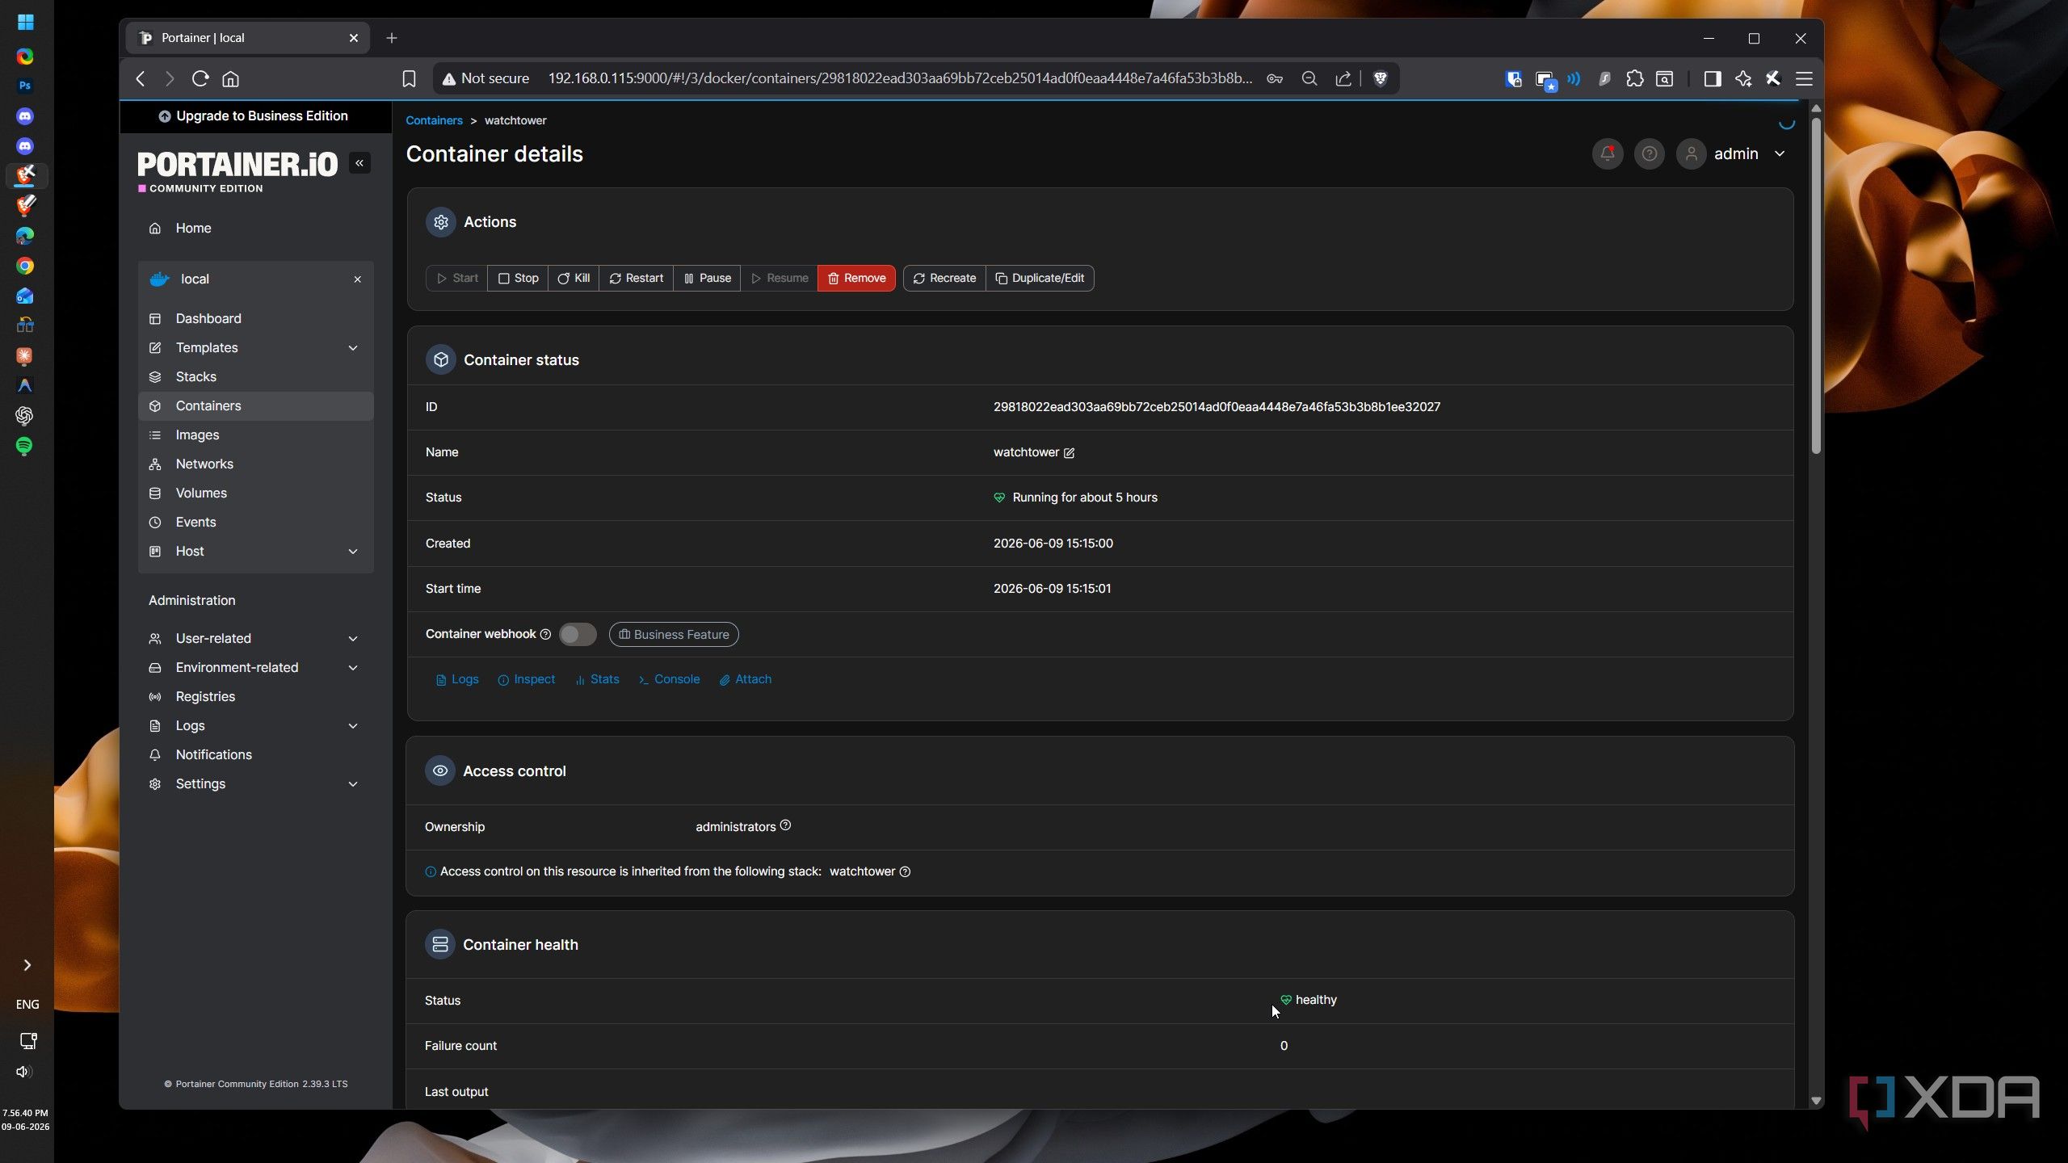Open Volumes in the sidebar
Viewport: 2068px width, 1163px height.
tap(256, 493)
